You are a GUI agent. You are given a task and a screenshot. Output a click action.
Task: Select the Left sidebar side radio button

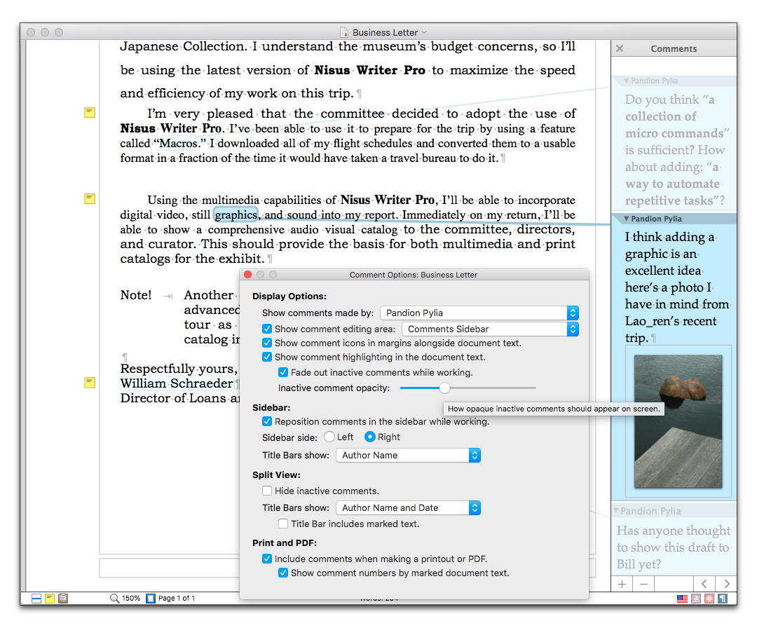pyautogui.click(x=329, y=437)
